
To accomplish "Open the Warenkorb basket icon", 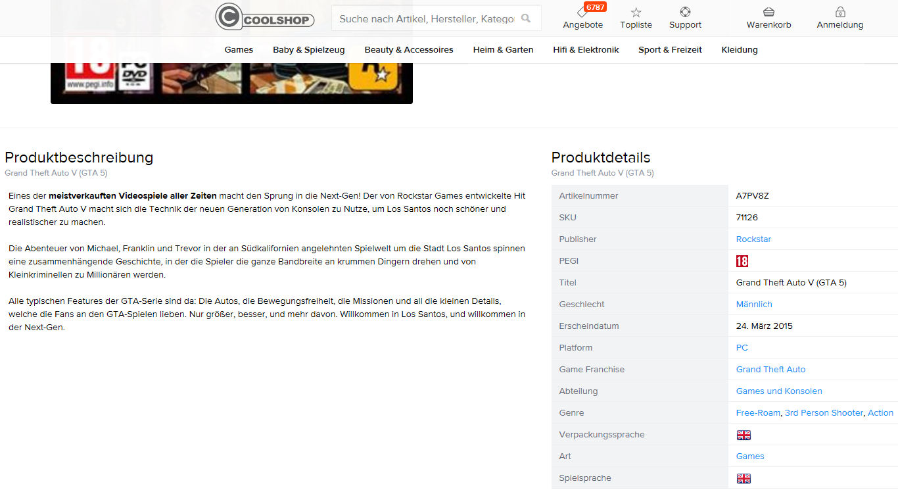I will click(x=768, y=12).
